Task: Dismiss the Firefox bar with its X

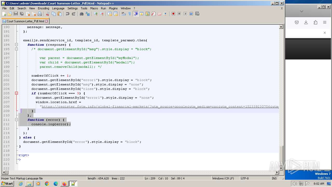Action: coord(324,33)
